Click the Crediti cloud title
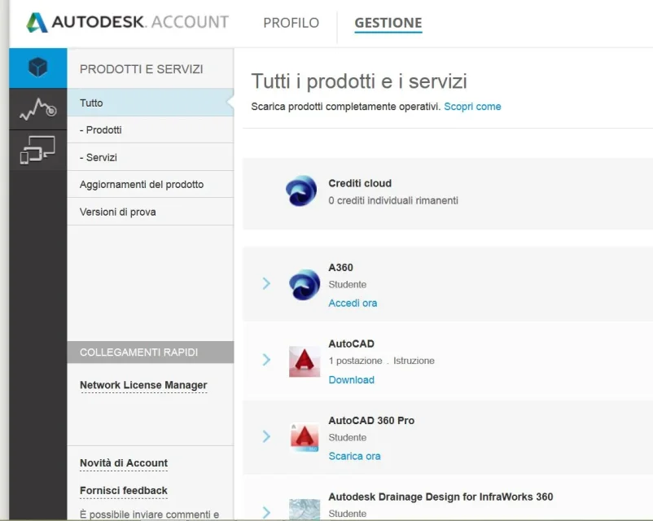Image resolution: width=653 pixels, height=521 pixels. click(360, 183)
